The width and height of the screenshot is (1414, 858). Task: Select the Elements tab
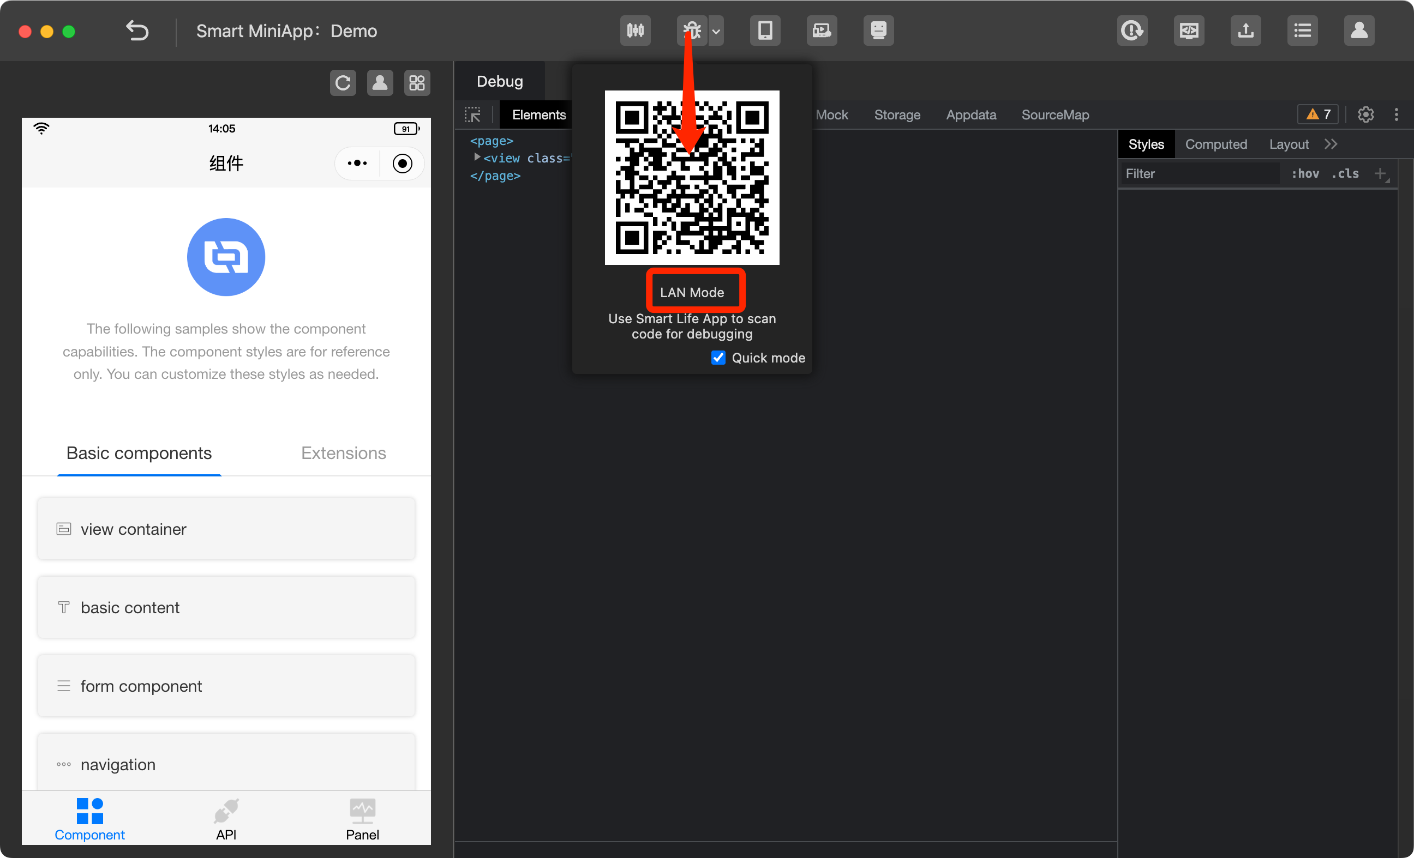point(538,114)
